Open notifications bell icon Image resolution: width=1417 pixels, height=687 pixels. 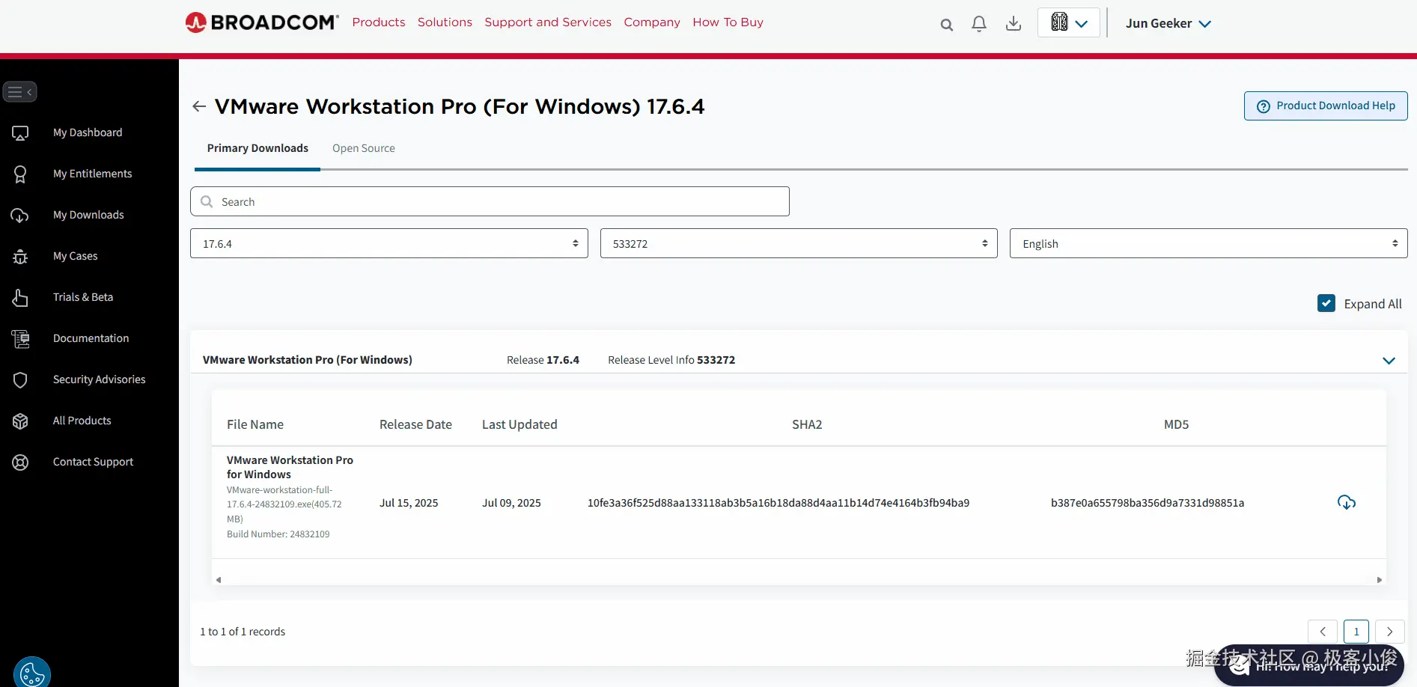pyautogui.click(x=979, y=24)
